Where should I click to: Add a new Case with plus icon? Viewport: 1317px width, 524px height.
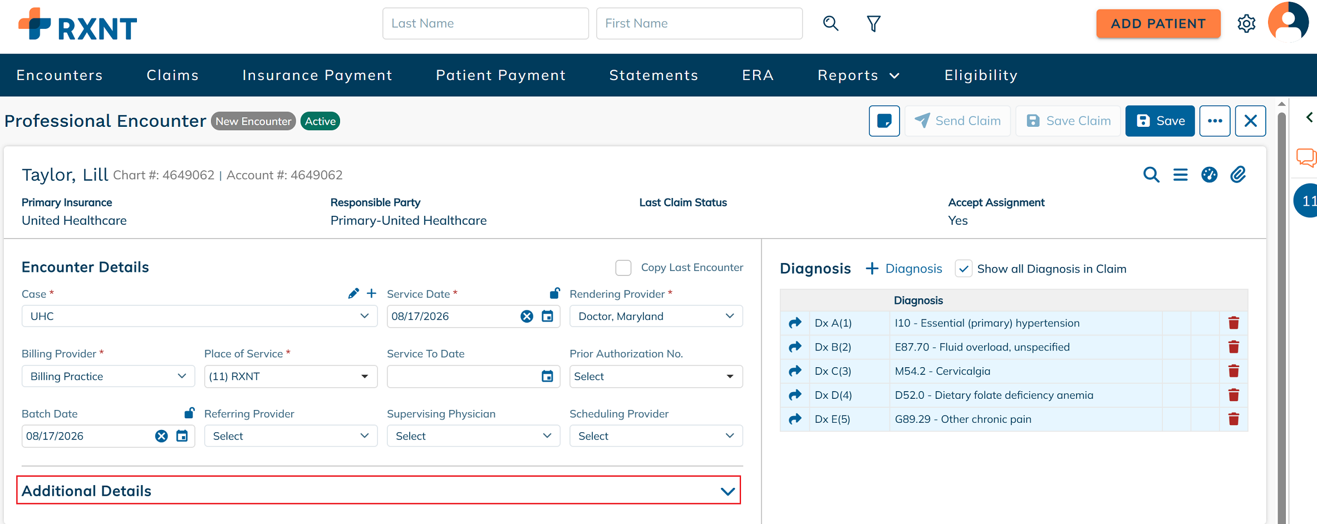pyautogui.click(x=371, y=293)
